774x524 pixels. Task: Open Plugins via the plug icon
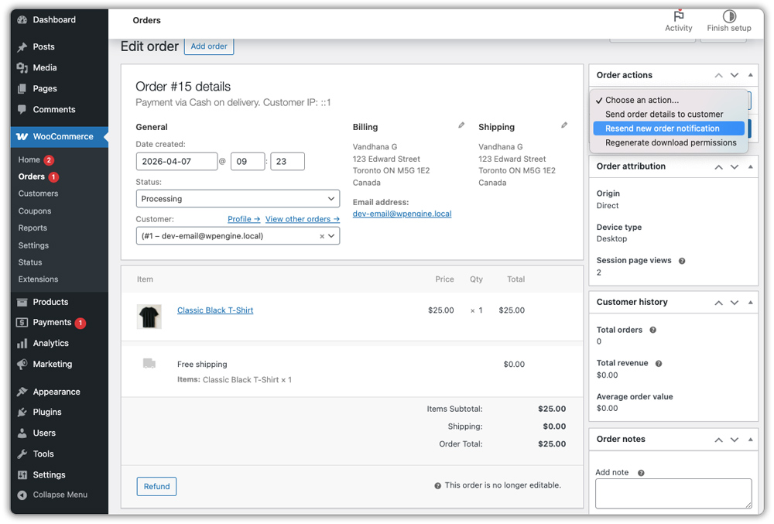tap(22, 412)
